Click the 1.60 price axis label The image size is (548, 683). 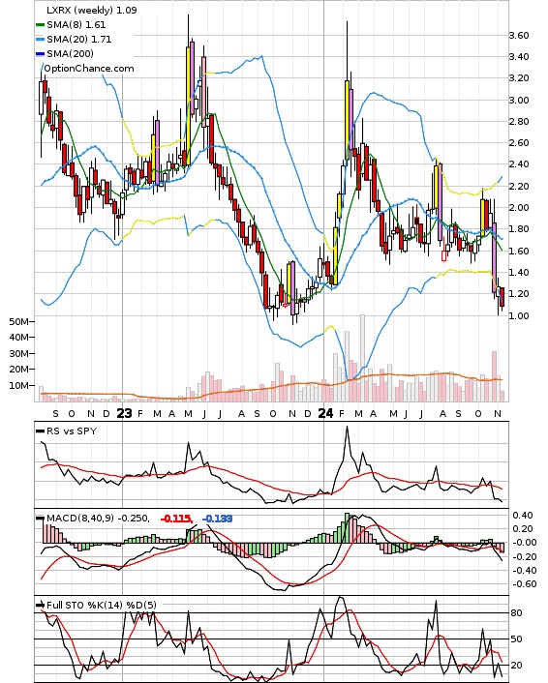(x=519, y=251)
